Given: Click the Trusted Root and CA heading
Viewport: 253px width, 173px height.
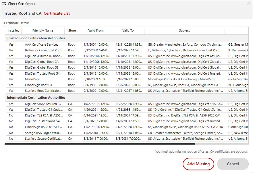Looking at the screenshot, I should point(23,13).
